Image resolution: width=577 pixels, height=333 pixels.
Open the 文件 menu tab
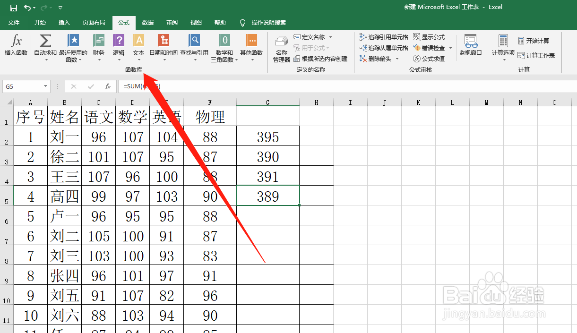pos(14,23)
